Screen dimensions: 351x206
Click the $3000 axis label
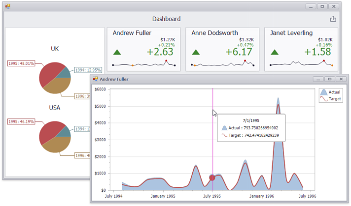tap(100, 140)
